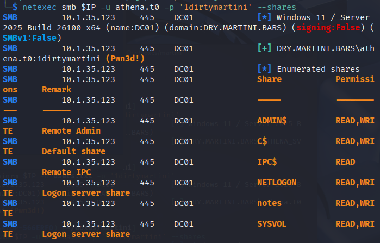Screen dimensions: 380x243
Task: Click the ADMIN$ share name
Action: (x=272, y=120)
